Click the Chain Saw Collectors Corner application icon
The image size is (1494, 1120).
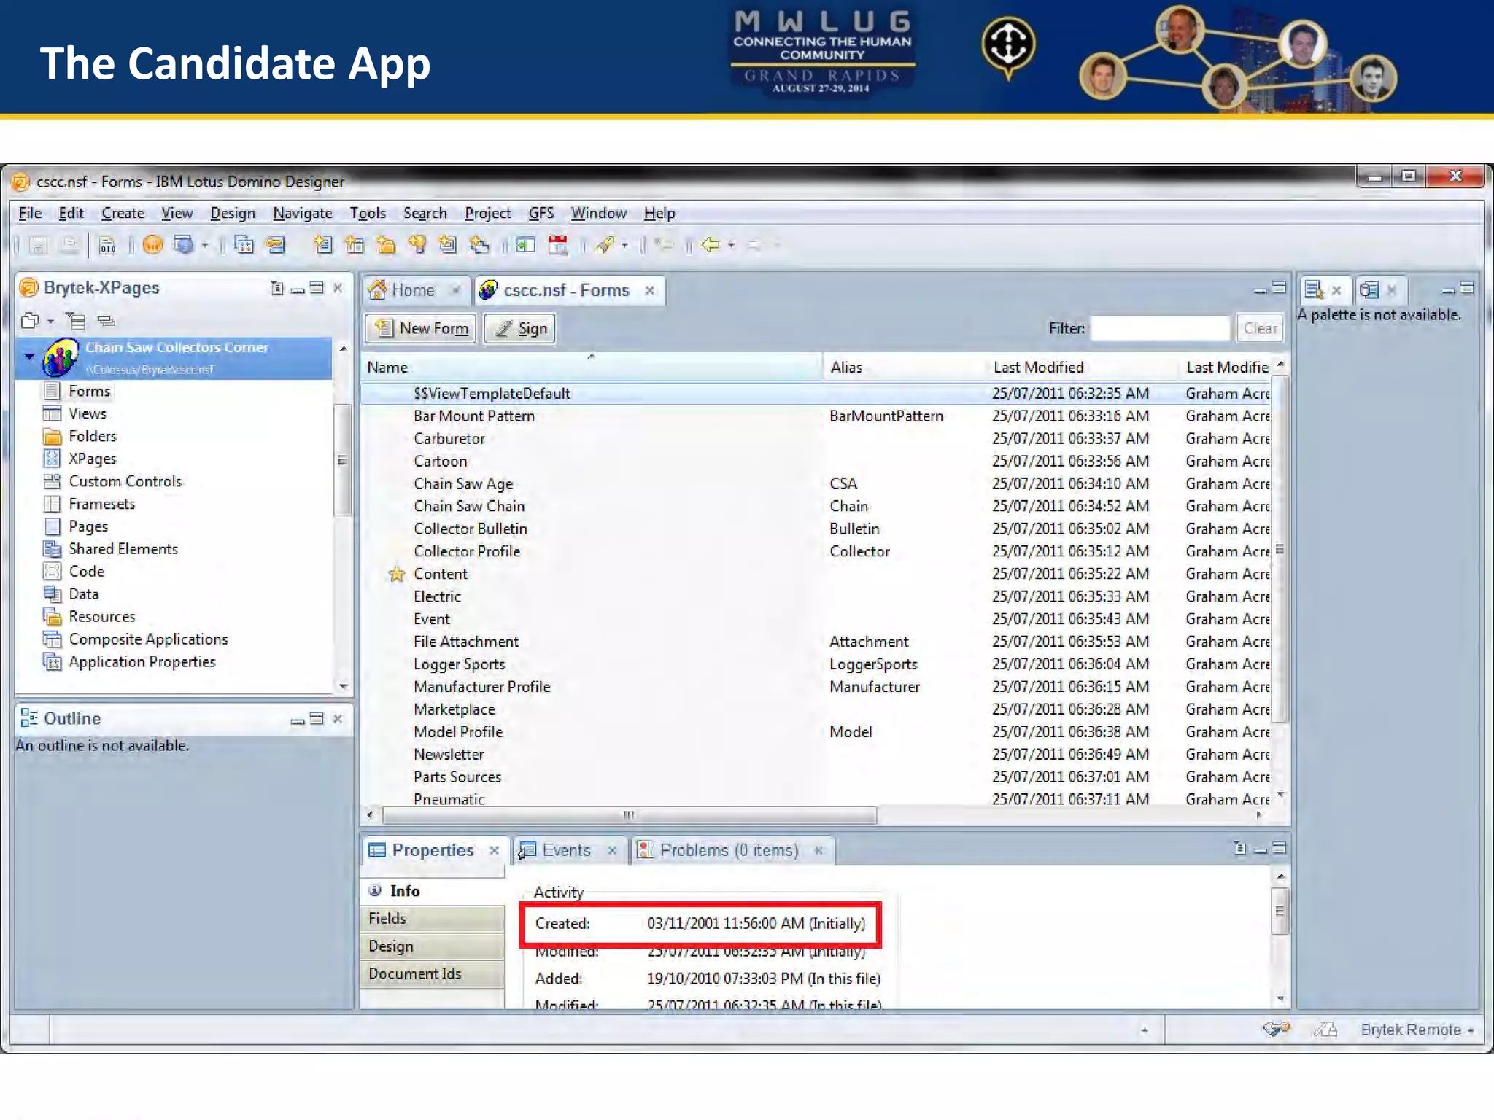[x=61, y=357]
